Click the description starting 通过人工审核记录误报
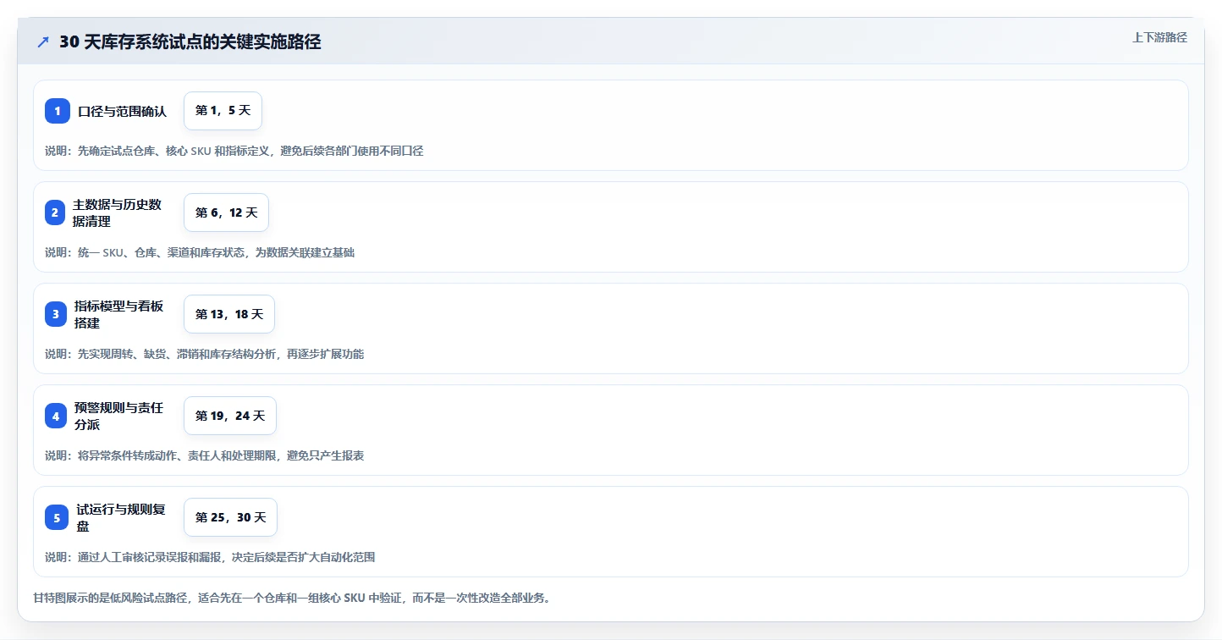1222x640 pixels. 210,557
